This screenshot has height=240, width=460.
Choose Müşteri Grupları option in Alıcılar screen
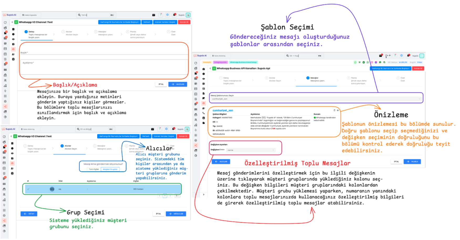[110, 169]
